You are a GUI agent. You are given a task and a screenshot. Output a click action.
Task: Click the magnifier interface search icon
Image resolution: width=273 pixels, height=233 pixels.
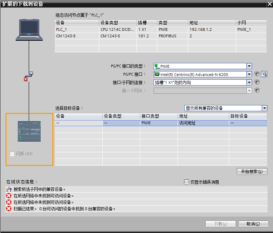264,74
